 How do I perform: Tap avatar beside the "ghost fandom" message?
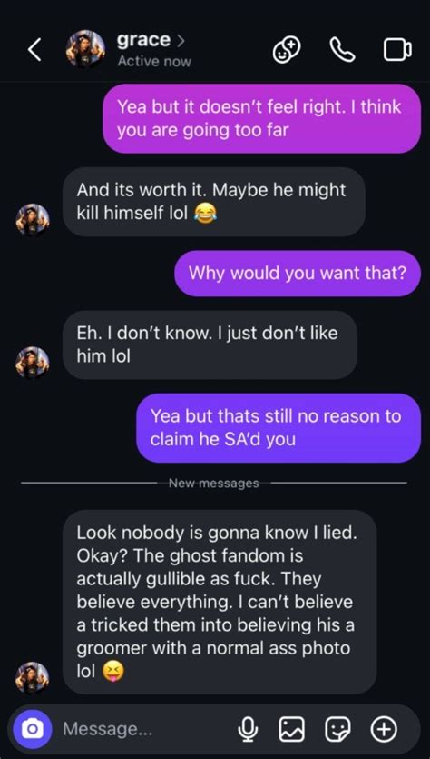click(33, 678)
